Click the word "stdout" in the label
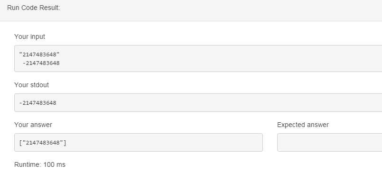Image resolution: width=382 pixels, height=173 pixels. pyautogui.click(x=39, y=85)
